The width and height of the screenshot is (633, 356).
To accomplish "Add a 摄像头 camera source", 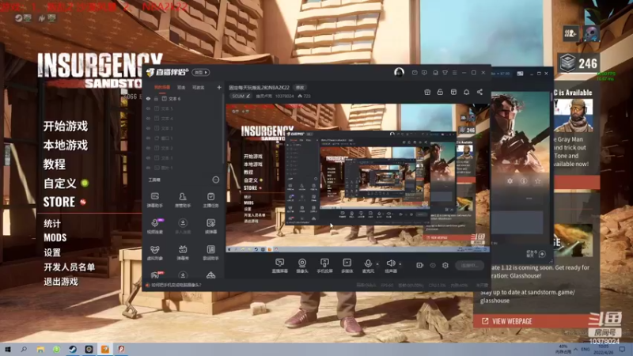I will click(x=302, y=266).
